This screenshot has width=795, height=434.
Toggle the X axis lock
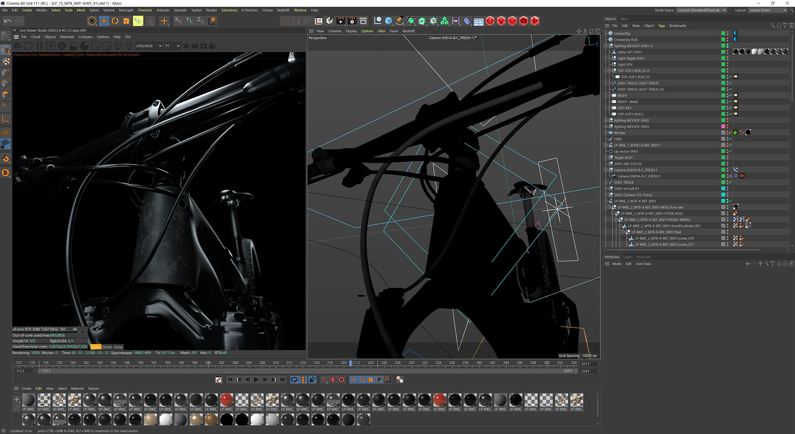click(x=178, y=21)
